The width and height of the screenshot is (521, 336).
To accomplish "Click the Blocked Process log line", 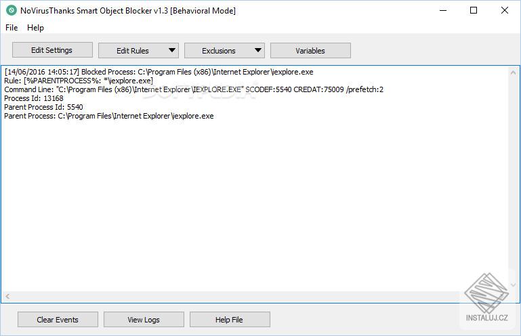I will (x=159, y=72).
